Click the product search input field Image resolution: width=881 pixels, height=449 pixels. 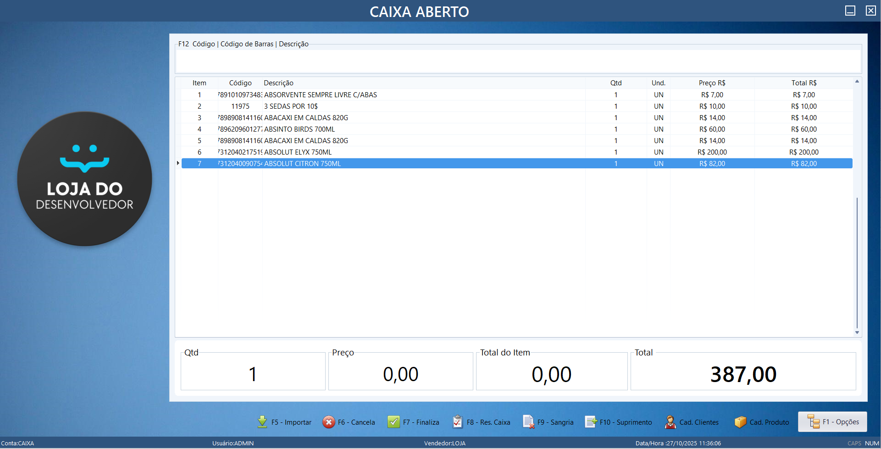pyautogui.click(x=518, y=61)
